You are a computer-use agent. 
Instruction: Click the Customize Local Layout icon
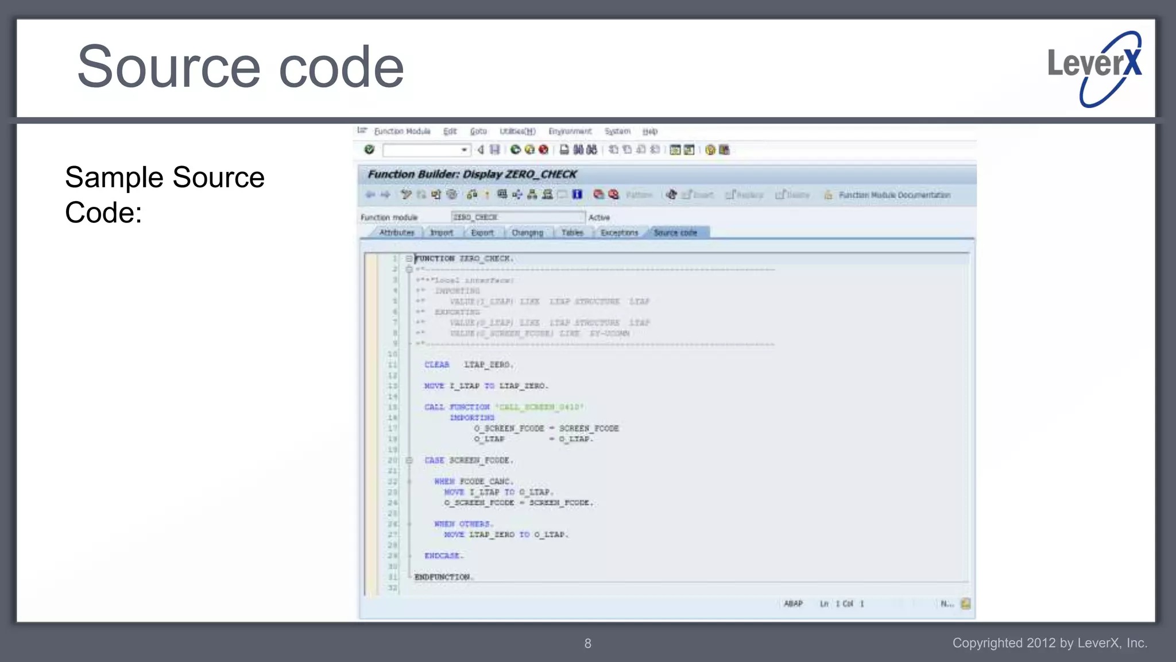click(x=724, y=149)
